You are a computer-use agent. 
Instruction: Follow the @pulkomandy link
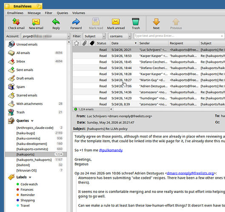click(111, 150)
